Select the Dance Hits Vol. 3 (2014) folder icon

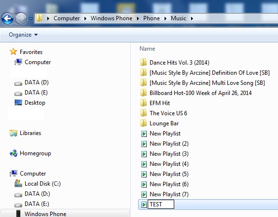(x=143, y=62)
